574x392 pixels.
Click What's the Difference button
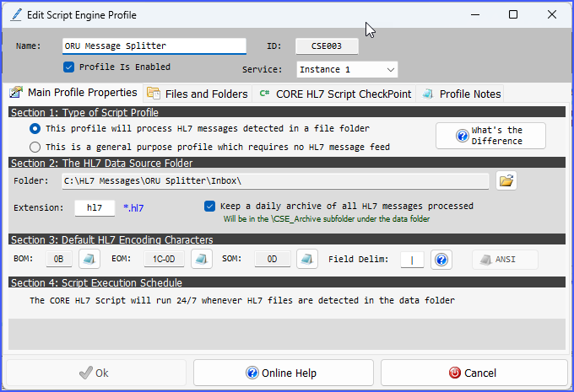(x=490, y=136)
